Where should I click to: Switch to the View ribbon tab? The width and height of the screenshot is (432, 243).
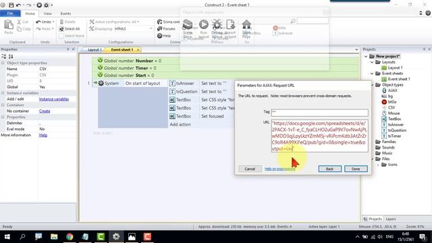click(47, 13)
